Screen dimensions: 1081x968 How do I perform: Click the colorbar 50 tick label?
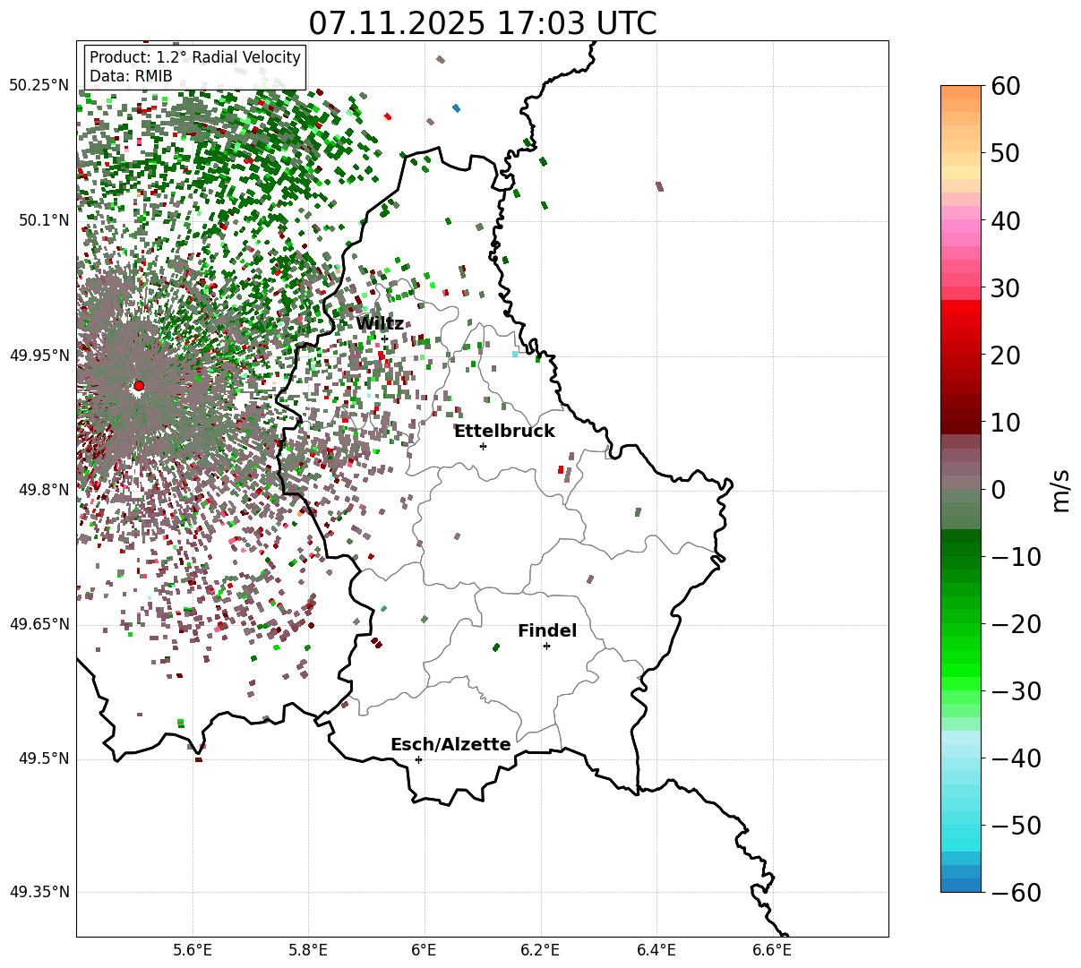tap(1008, 153)
